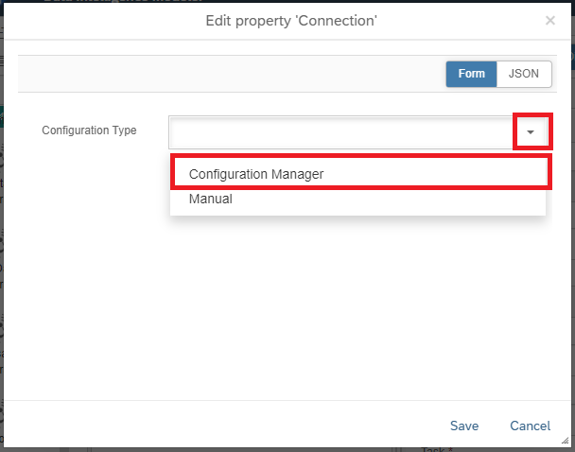Switch to JSON view

pyautogui.click(x=524, y=74)
